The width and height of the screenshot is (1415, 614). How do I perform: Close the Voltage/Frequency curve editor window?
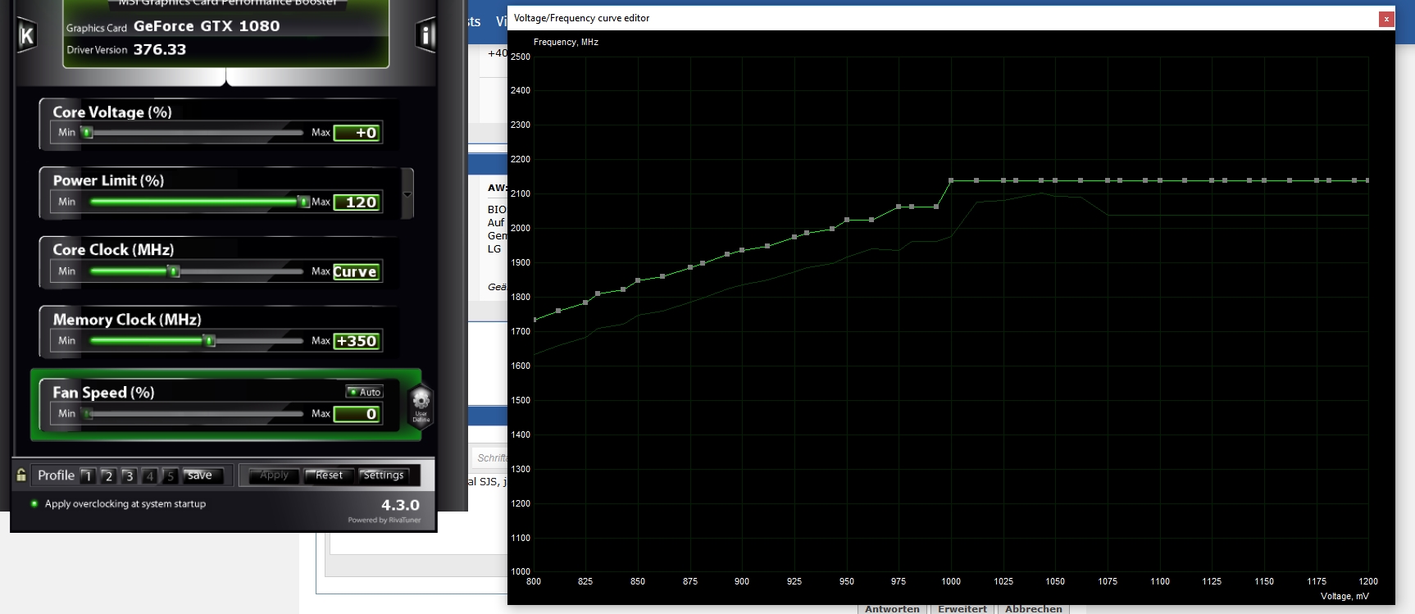coord(1386,18)
